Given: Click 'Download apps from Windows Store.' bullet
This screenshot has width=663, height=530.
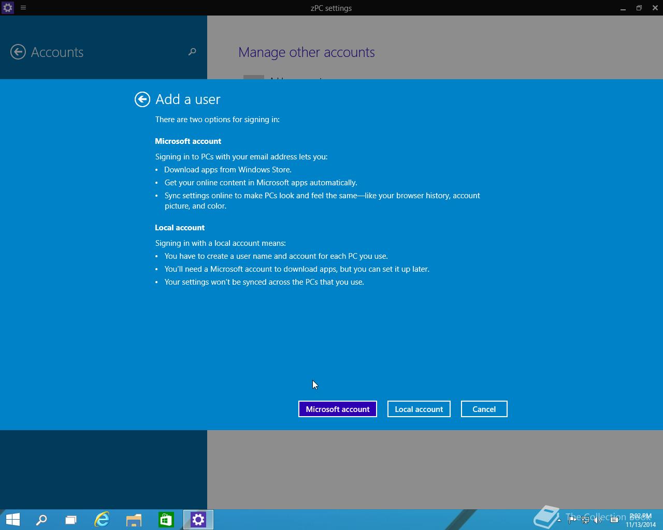Looking at the screenshot, I should click(228, 169).
